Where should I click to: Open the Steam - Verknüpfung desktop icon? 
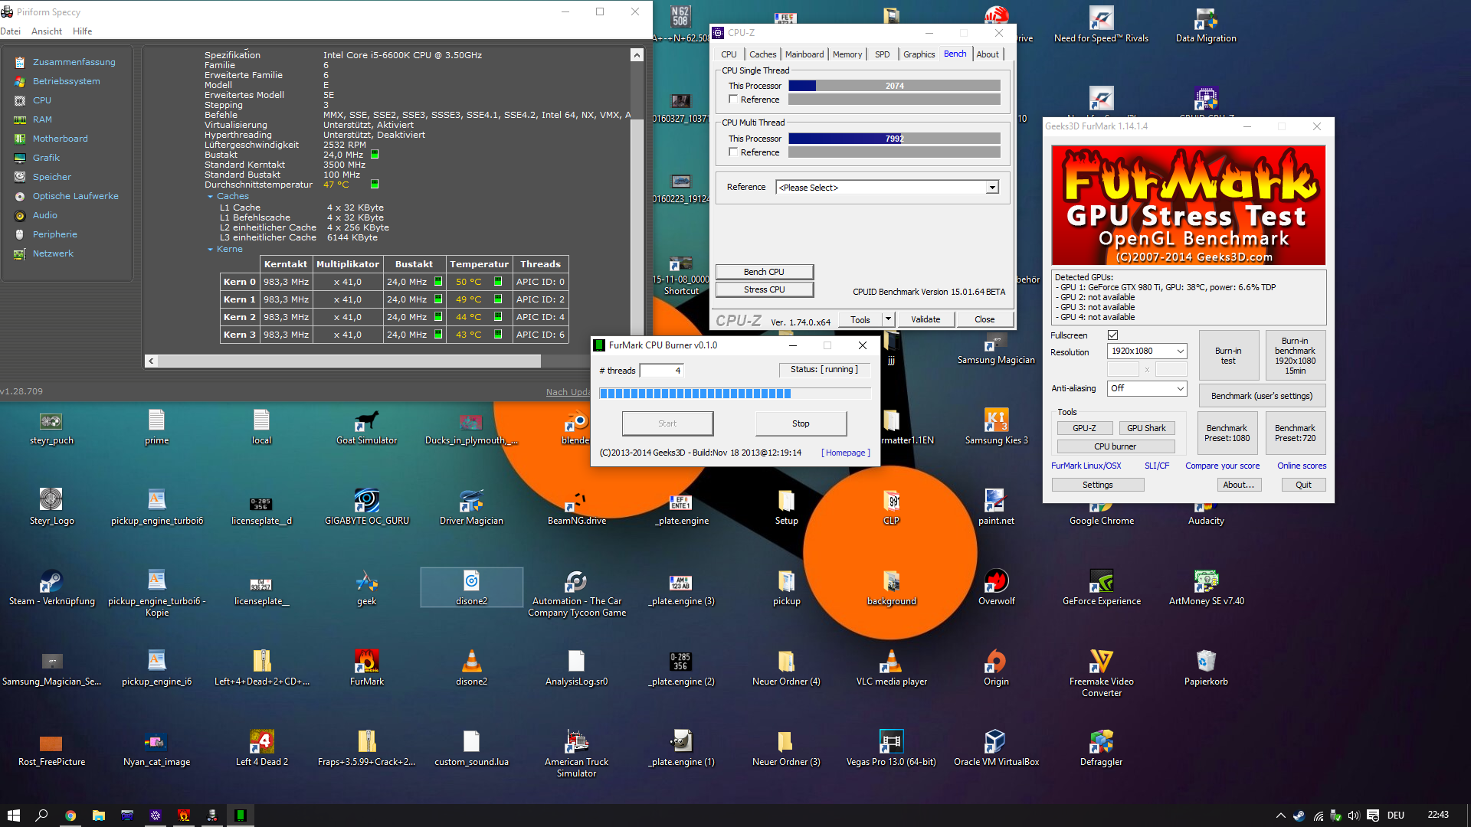pyautogui.click(x=51, y=581)
